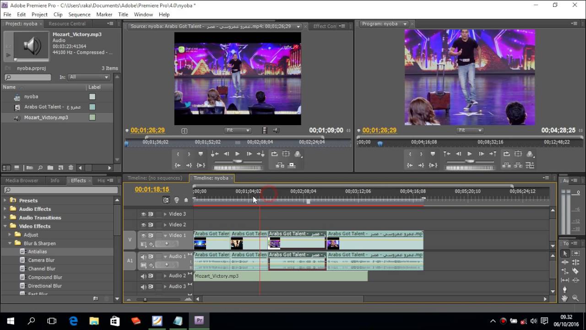This screenshot has width=586, height=330.
Task: Toggle track lock box for Audio 2
Action: click(x=159, y=276)
